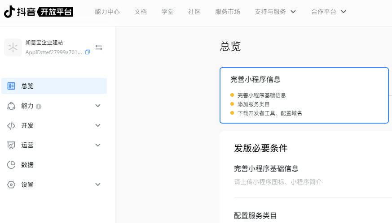Expand the 设置 sidebar section chevron
Image resolution: width=392 pixels, height=223 pixels.
point(98,184)
